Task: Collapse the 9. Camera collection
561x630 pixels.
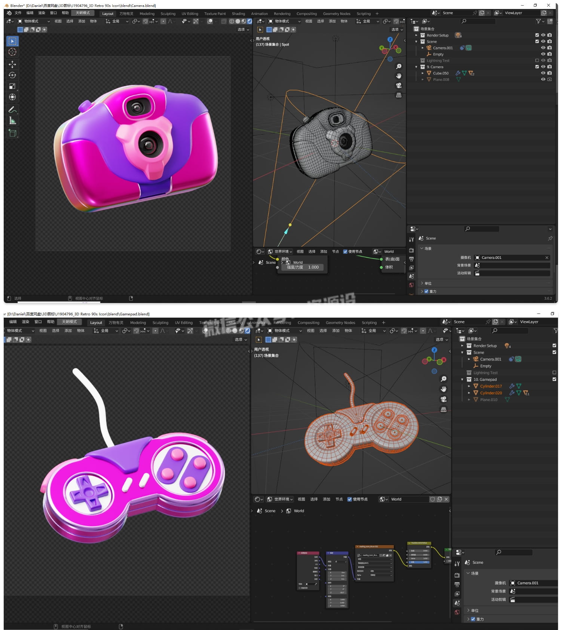Action: pos(416,67)
